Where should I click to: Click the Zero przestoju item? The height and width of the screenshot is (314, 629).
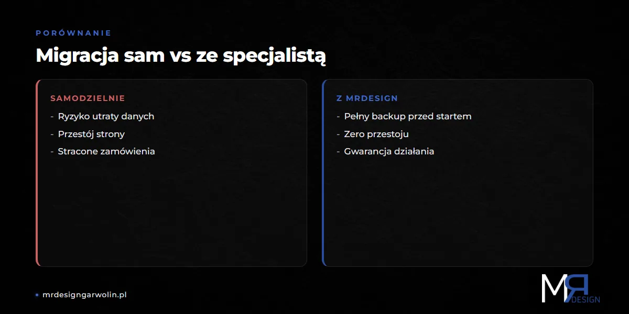(x=376, y=134)
